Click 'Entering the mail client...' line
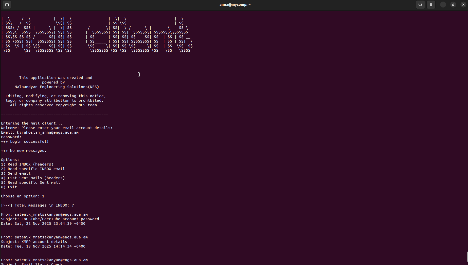Viewport: 468px width, 265px height. [x=32, y=124]
